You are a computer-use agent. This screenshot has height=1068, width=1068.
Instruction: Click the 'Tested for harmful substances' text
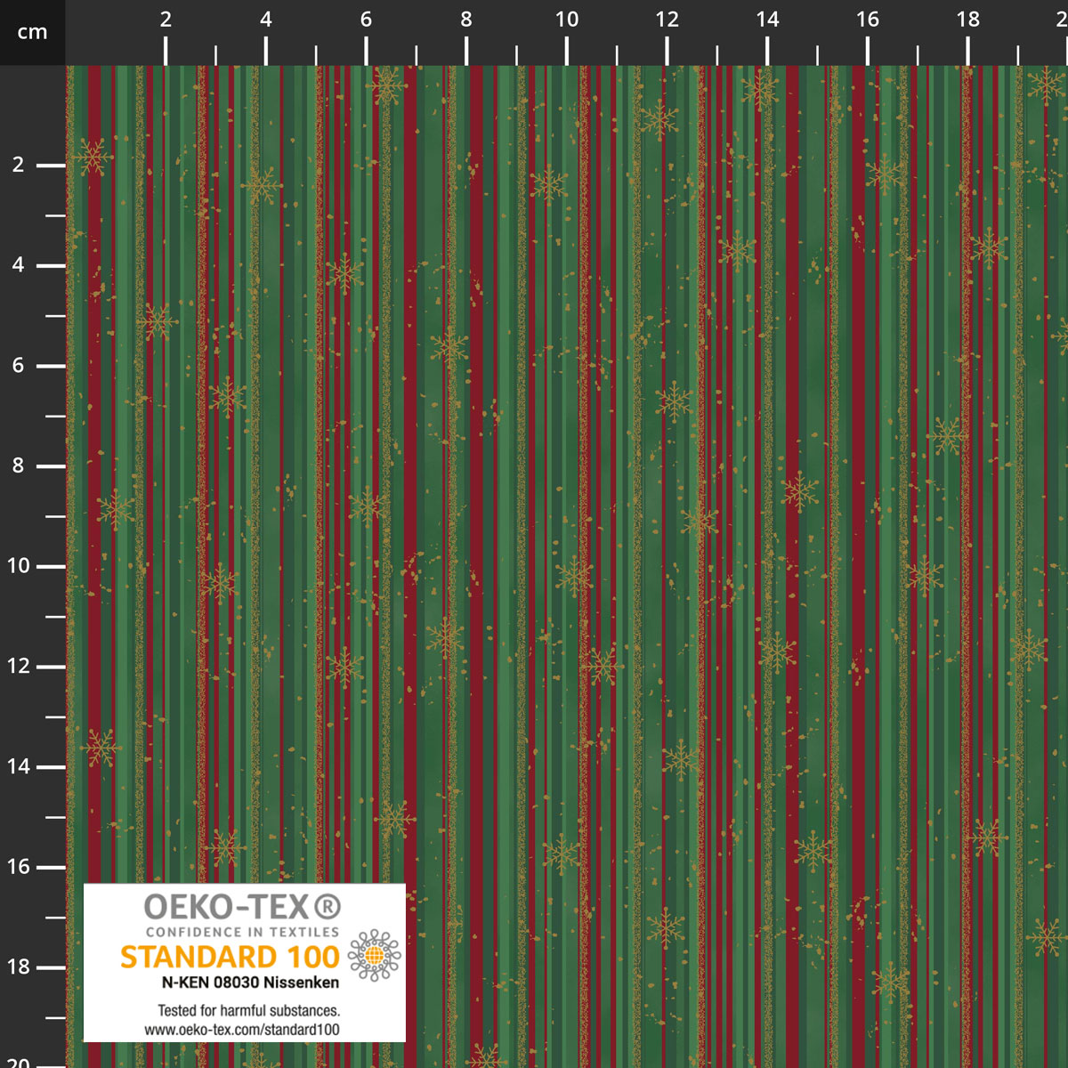248,1010
